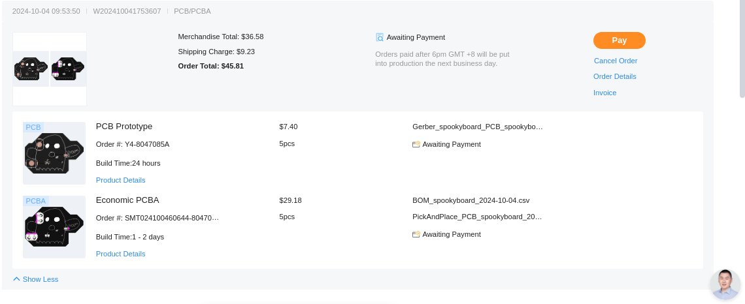This screenshot has height=304, width=745.
Task: Click the PickAndPlace_PCB_spookyboard file name
Action: coord(477,217)
